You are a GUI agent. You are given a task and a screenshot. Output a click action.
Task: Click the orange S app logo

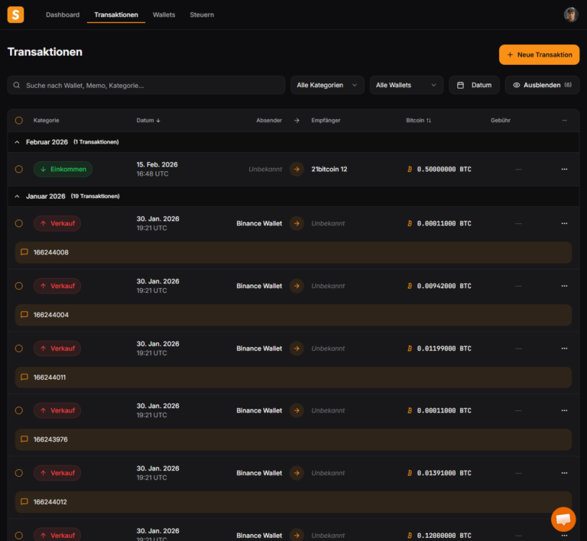16,15
